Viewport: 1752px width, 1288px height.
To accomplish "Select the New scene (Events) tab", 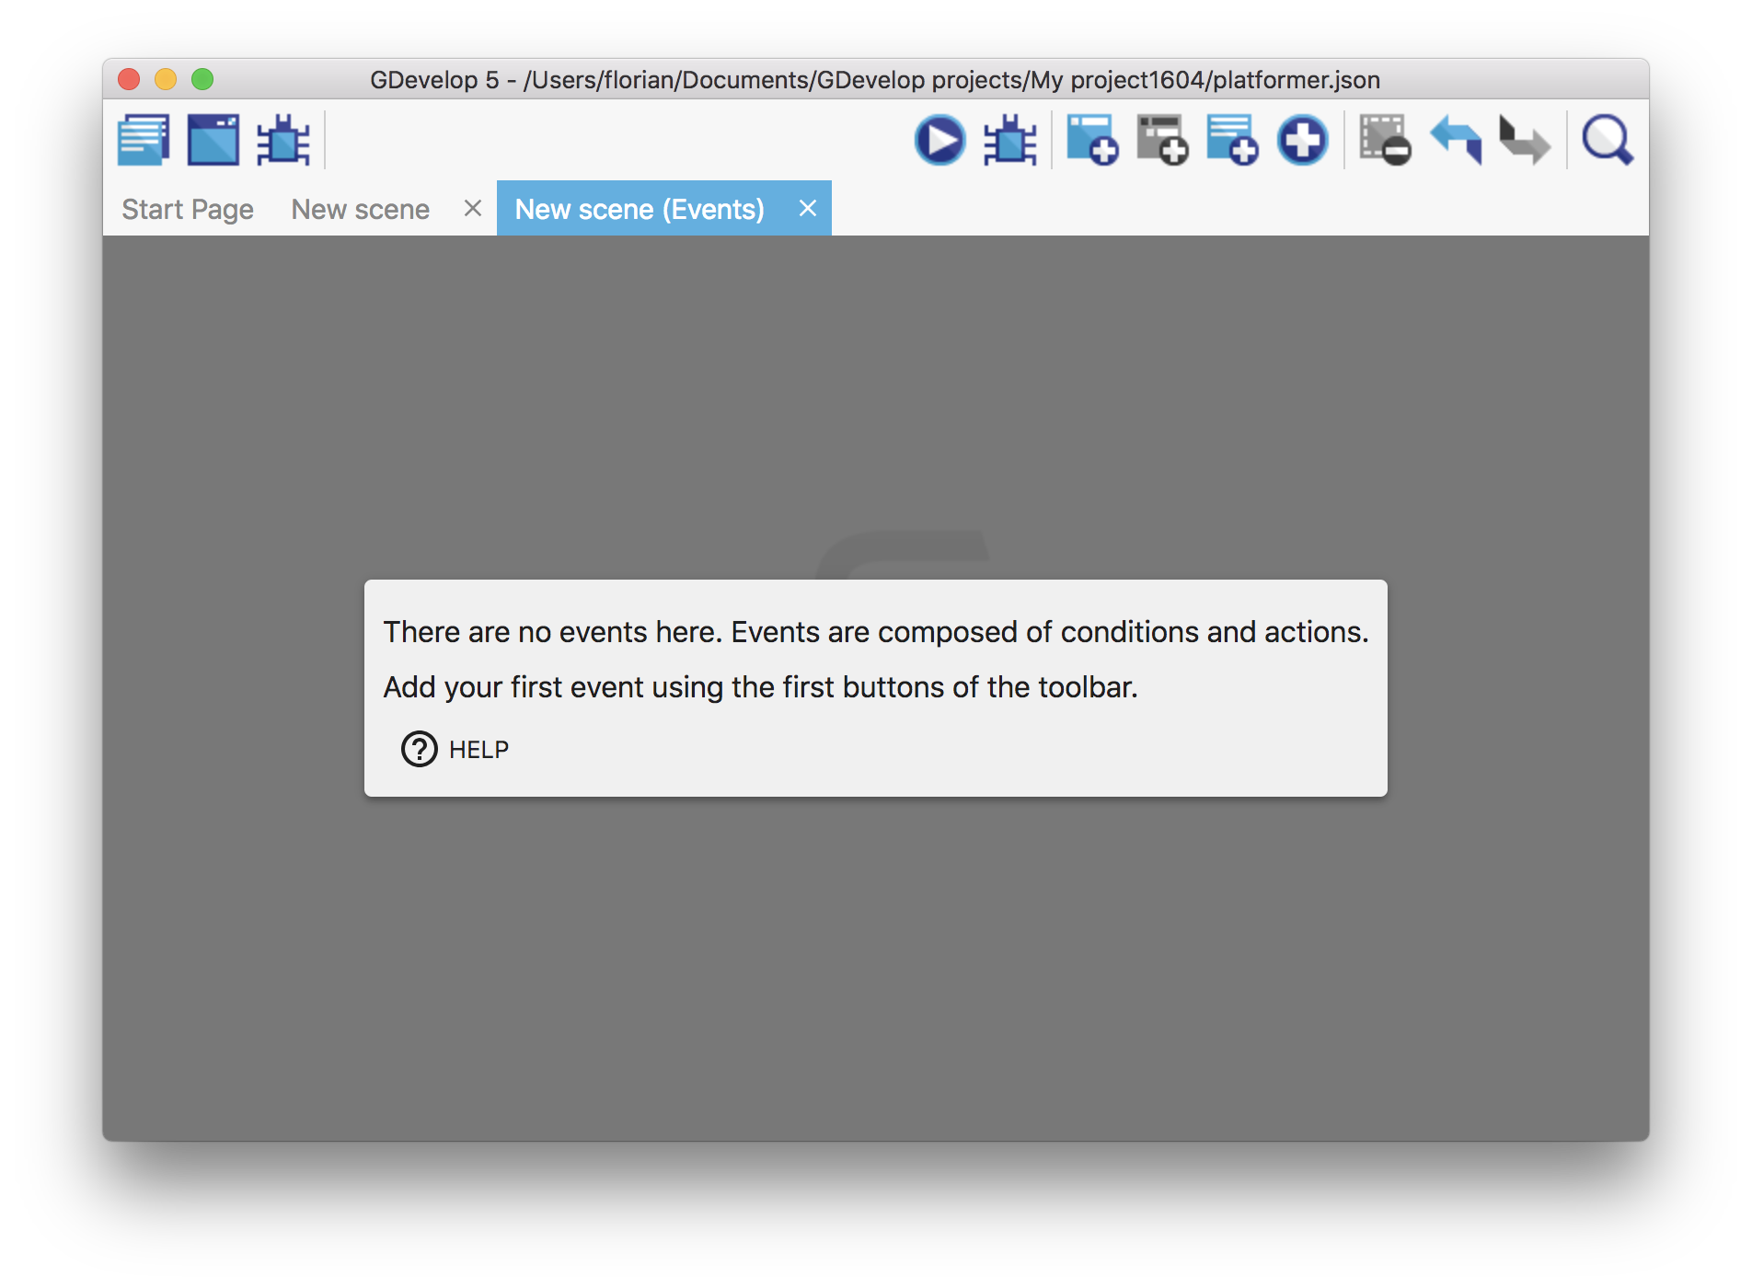I will (x=640, y=209).
